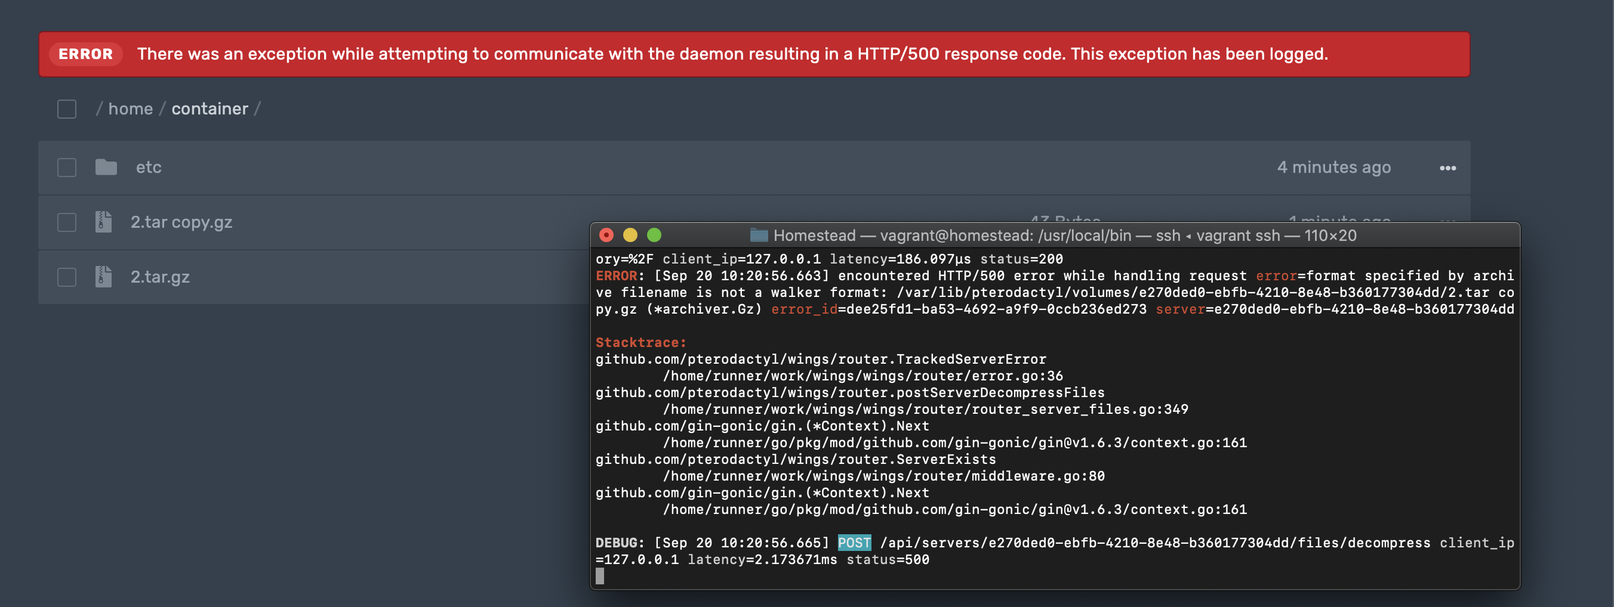
Task: Click the red ERROR badge in the banner
Action: [x=86, y=54]
